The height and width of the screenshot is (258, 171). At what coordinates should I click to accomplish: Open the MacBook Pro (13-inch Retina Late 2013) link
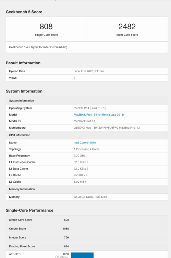pos(99,115)
